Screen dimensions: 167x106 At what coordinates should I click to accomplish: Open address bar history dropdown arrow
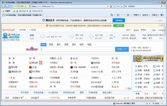[x=108, y=6]
